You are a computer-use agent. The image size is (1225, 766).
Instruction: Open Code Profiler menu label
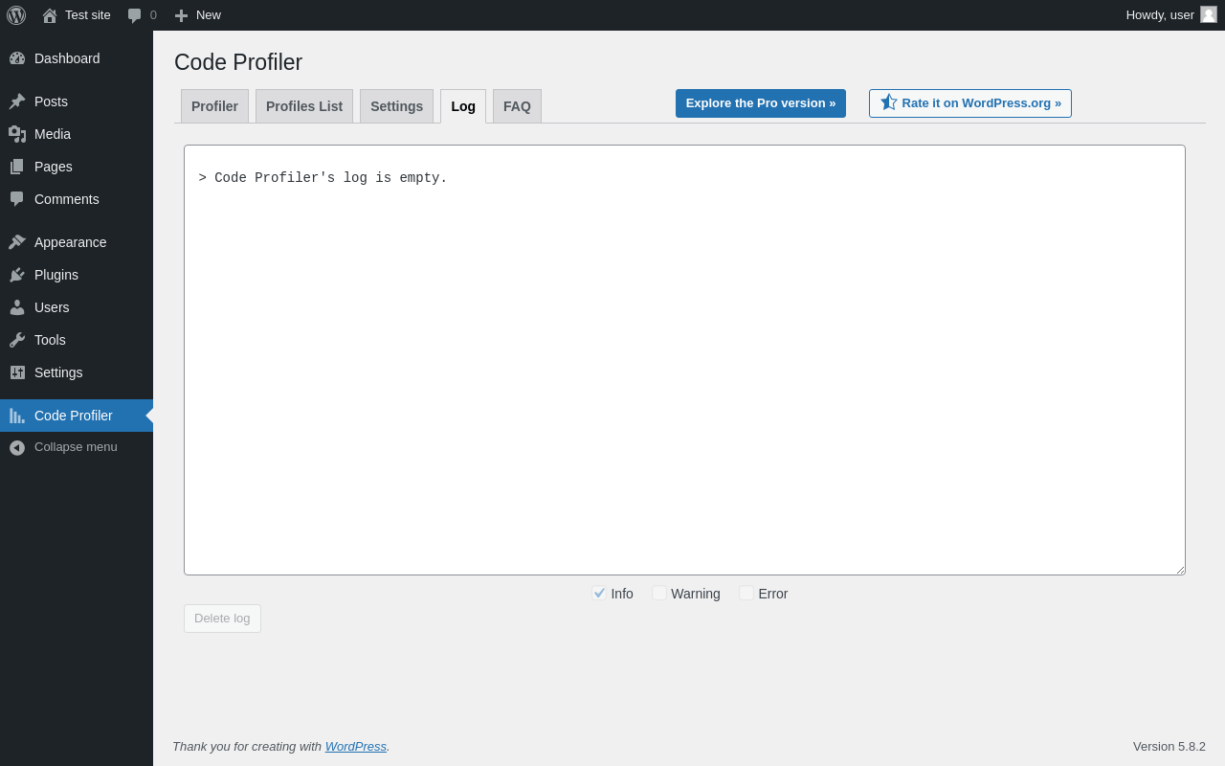click(x=74, y=416)
